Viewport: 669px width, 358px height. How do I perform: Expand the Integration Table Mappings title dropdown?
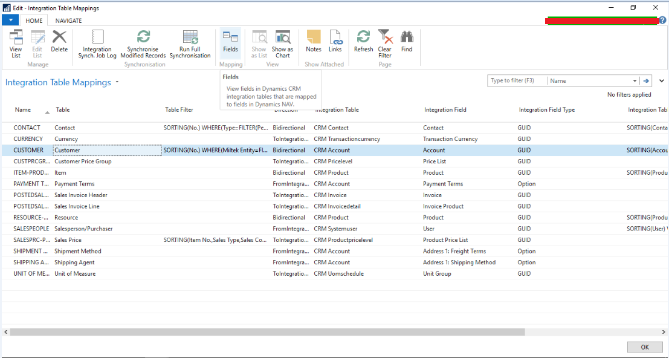(x=117, y=82)
